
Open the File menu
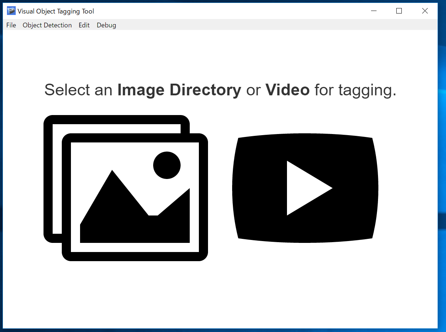11,25
